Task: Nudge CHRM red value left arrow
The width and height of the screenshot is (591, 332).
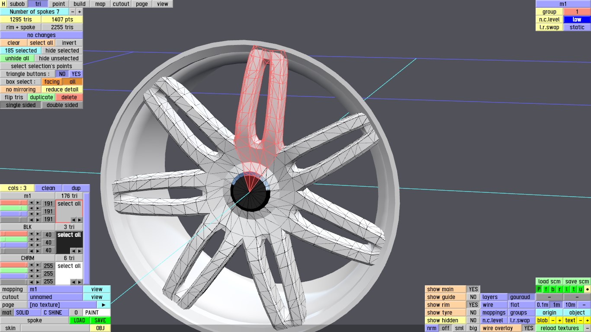Action: tap(31, 265)
